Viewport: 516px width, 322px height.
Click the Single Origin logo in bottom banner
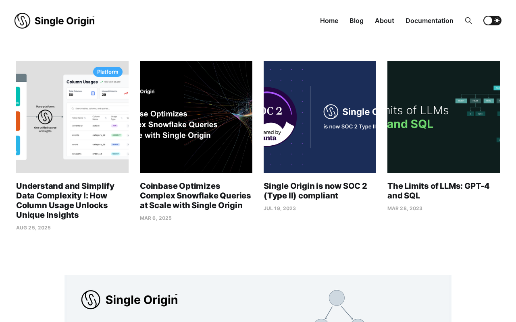[x=129, y=299]
